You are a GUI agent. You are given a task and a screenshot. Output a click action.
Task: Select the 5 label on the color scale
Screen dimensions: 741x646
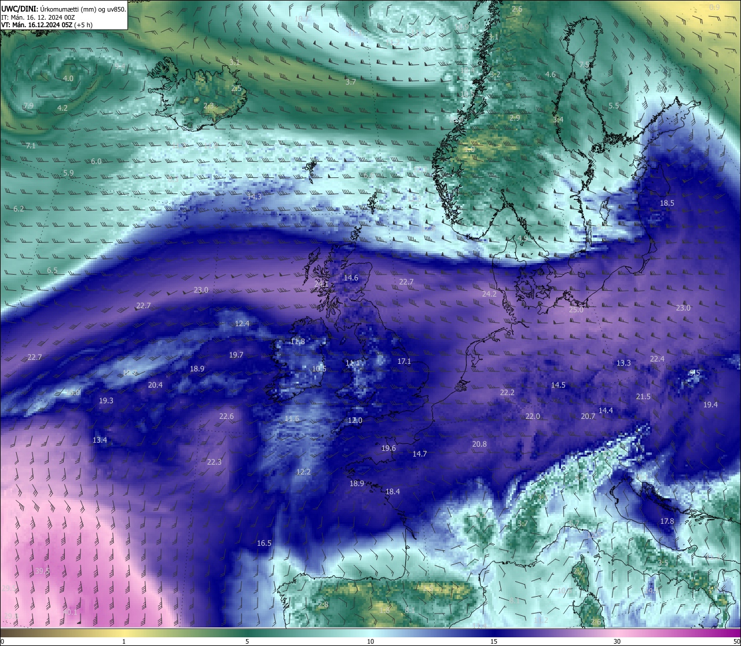(x=247, y=641)
